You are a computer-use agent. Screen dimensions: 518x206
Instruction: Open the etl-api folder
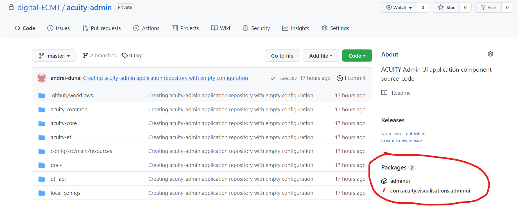(x=58, y=179)
